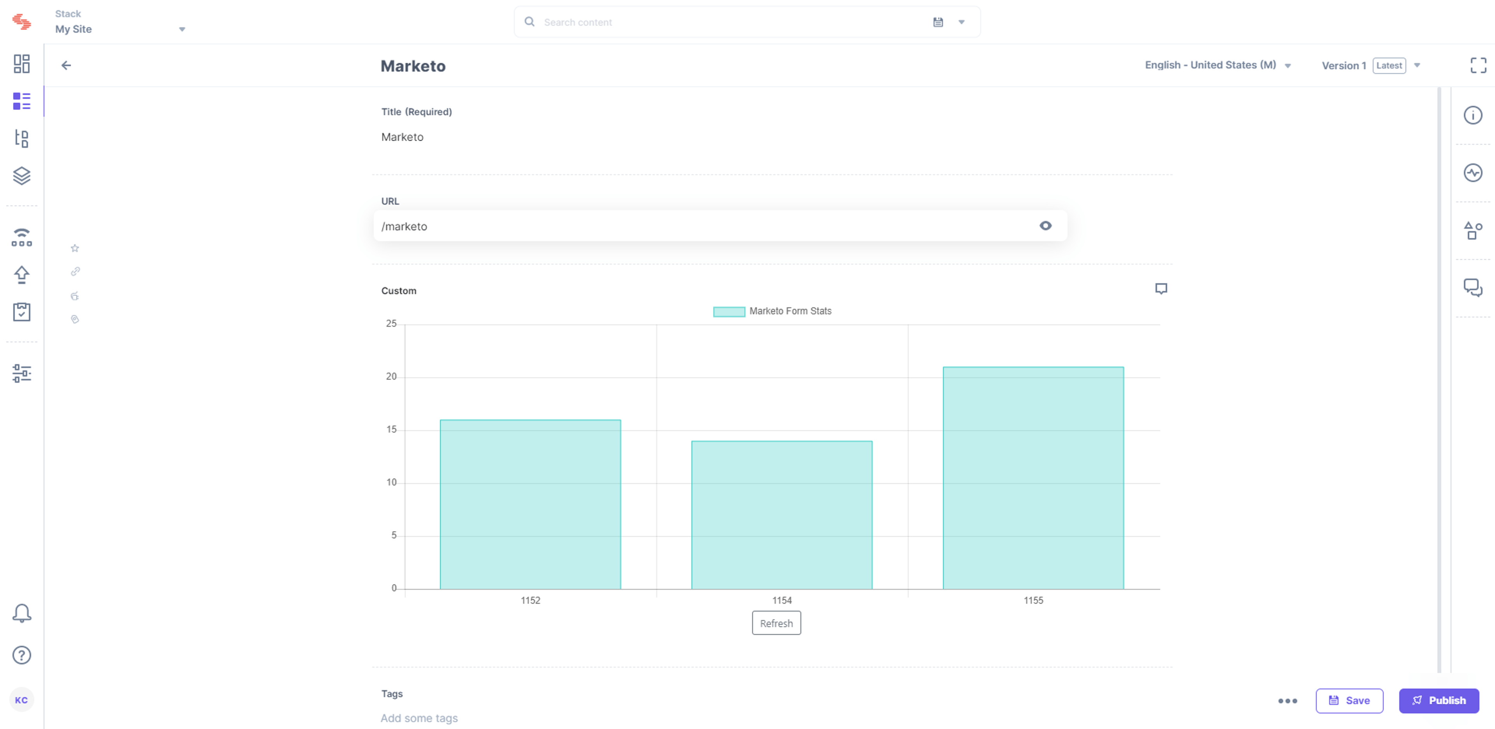Open the activity pulse icon in right rail
The image size is (1495, 729).
(x=1472, y=172)
